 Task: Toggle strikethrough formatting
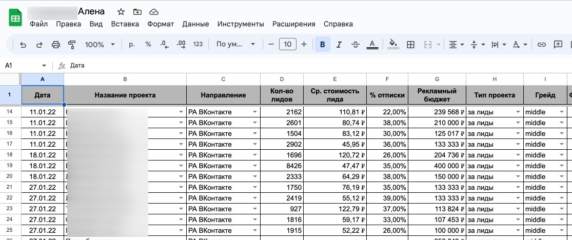(356, 45)
